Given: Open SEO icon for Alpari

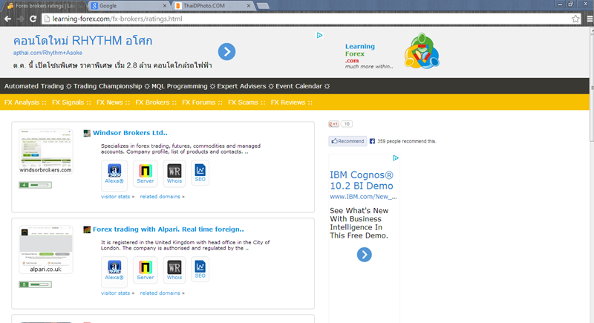Looking at the screenshot, I should coord(200,270).
